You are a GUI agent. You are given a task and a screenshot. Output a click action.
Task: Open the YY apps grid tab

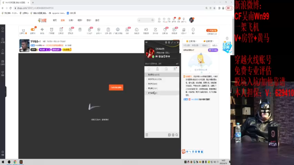pos(175,69)
